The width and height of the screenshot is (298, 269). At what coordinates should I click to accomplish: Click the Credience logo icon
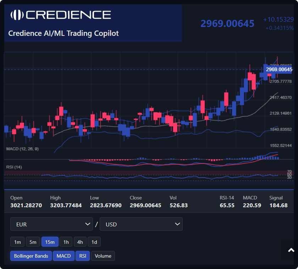17,15
